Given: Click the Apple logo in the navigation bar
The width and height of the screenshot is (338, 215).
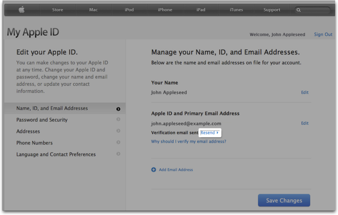Looking at the screenshot, I should tap(22, 10).
